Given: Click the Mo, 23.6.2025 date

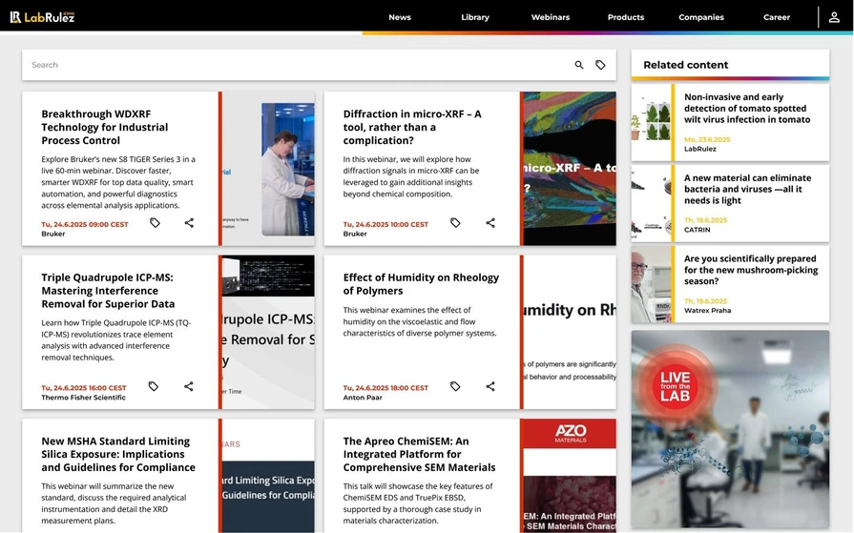Looking at the screenshot, I should (x=707, y=139).
